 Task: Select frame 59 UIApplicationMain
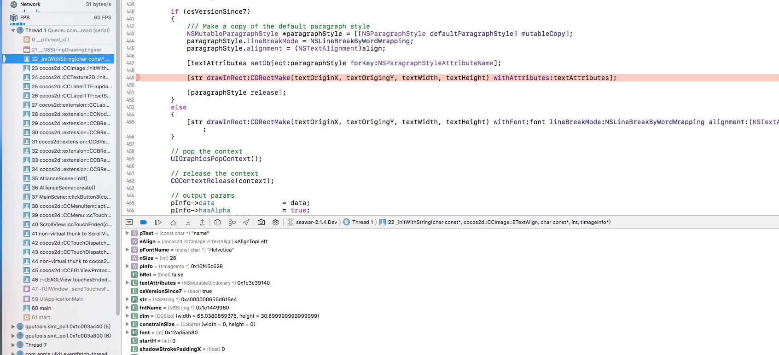coord(58,299)
